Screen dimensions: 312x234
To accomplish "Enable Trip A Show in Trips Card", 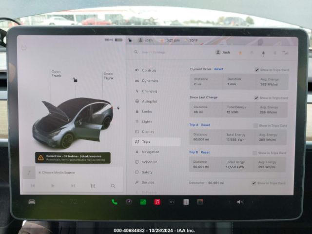I will tap(255, 126).
